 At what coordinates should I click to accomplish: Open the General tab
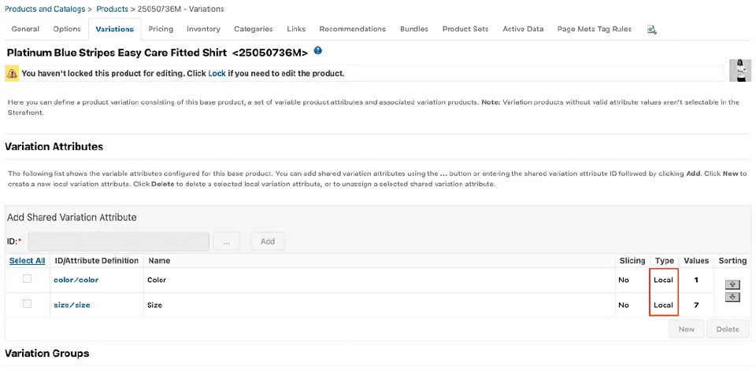coord(25,29)
